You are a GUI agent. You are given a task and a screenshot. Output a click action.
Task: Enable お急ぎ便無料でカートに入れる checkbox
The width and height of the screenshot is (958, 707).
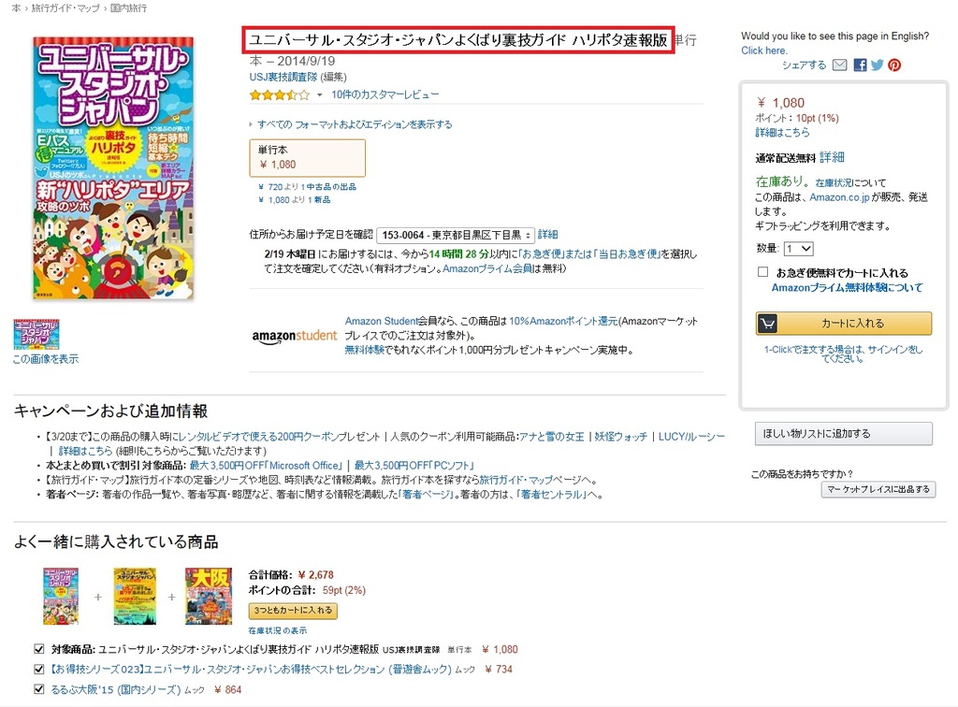pyautogui.click(x=762, y=272)
